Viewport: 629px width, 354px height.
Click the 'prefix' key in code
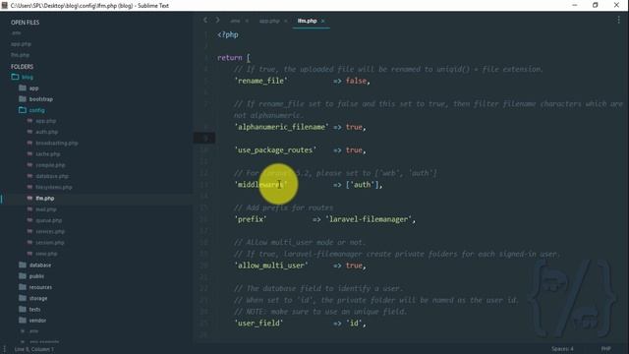pos(251,219)
